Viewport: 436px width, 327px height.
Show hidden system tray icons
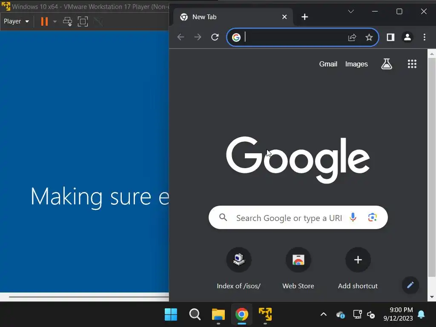point(324,315)
